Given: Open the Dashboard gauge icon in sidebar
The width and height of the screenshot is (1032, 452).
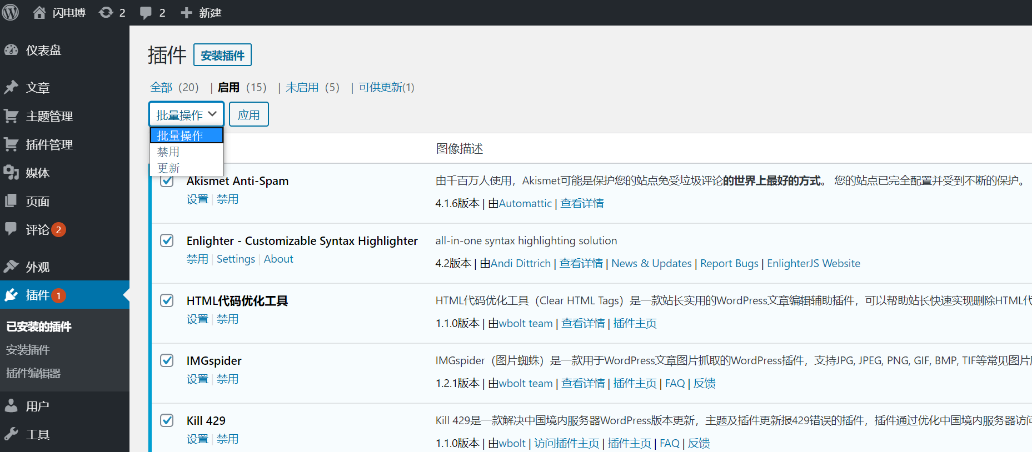Looking at the screenshot, I should click(x=11, y=50).
